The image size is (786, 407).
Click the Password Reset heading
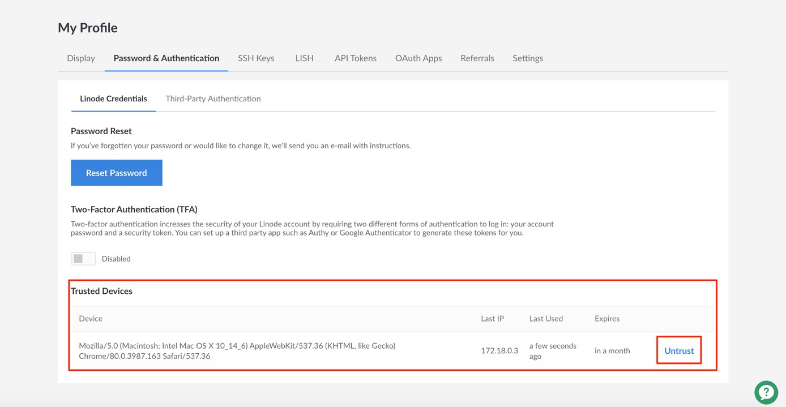[x=101, y=131]
